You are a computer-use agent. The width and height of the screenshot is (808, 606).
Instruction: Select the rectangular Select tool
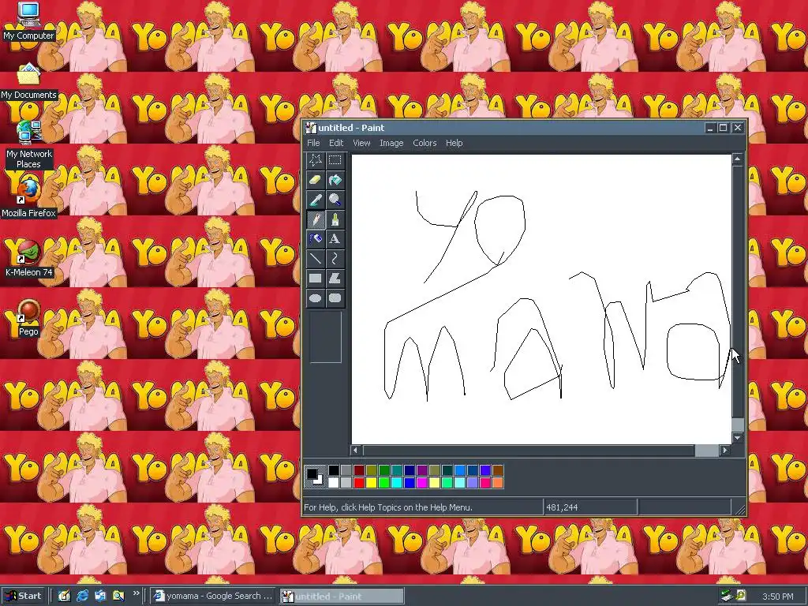tap(335, 160)
